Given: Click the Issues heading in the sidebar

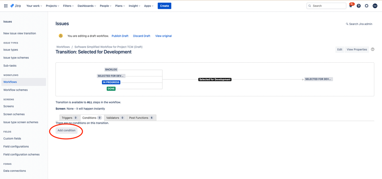Looking at the screenshot, I should [8, 22].
